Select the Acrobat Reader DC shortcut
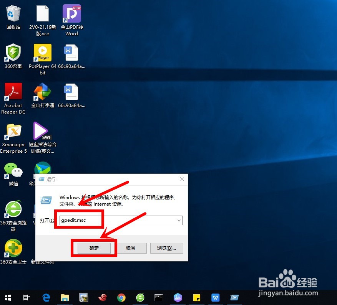 [x=13, y=99]
